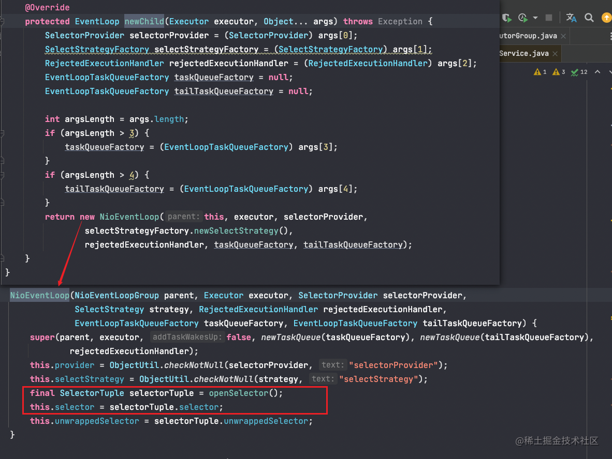
Task: Open Search Everywhere magnifier
Action: tap(589, 18)
